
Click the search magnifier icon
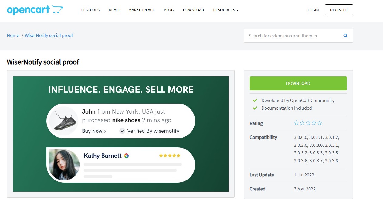click(345, 36)
